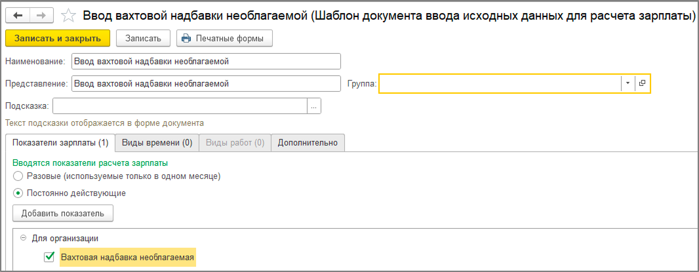Focus the Представление input field
This screenshot has width=699, height=272.
pos(206,83)
